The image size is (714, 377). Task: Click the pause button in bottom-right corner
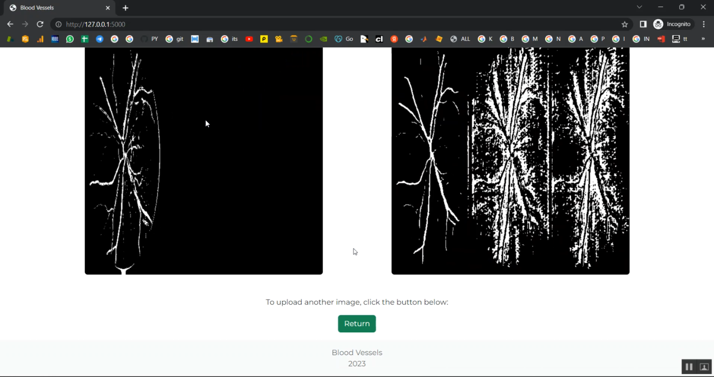(x=689, y=367)
